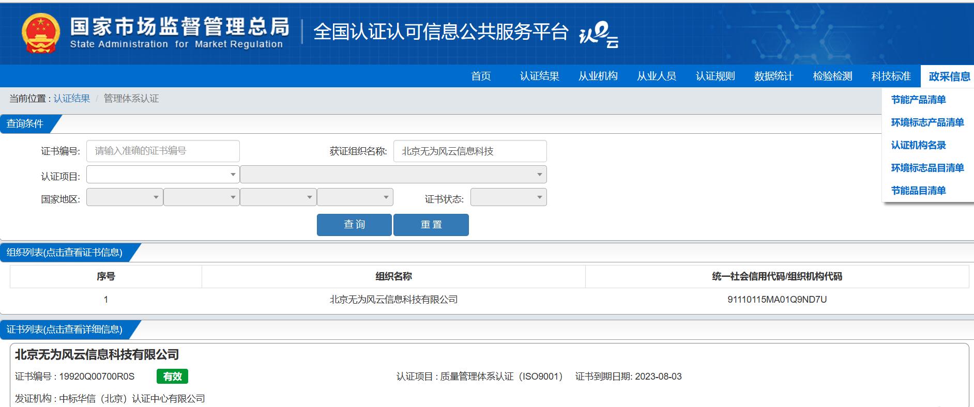Image resolution: width=974 pixels, height=407 pixels.
Task: Open the 数据统计 menu
Action: 773,76
